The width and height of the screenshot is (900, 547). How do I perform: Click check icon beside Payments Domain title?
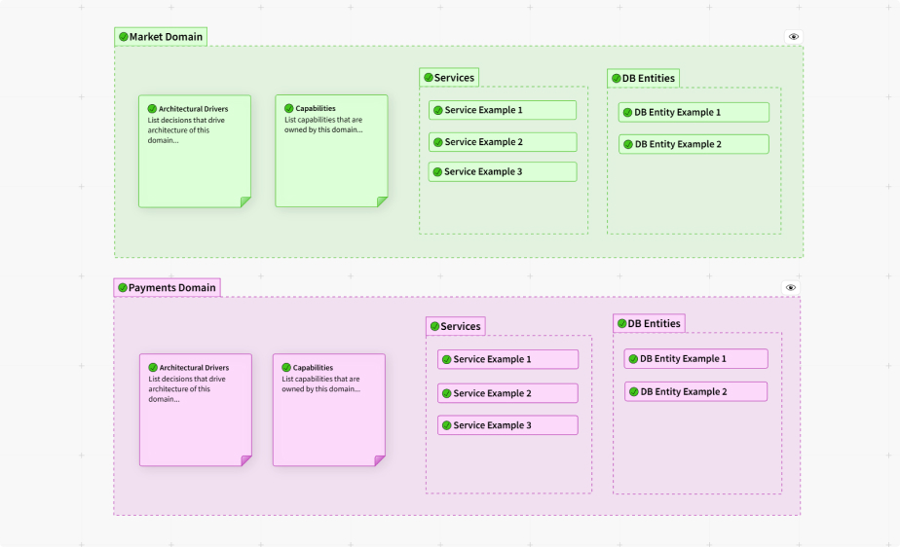123,288
